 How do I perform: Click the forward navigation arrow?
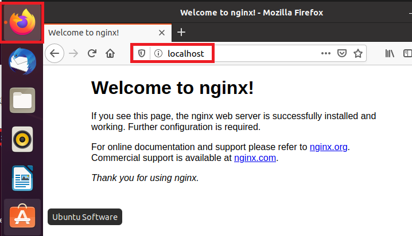click(x=73, y=53)
